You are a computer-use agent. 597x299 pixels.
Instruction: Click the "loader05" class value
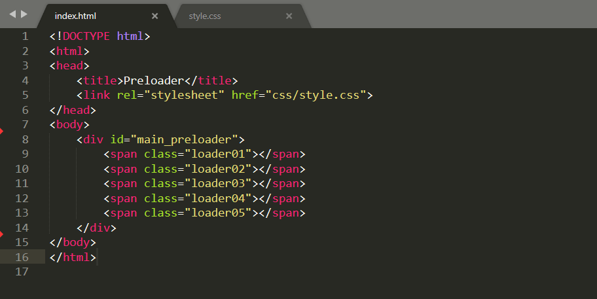point(218,213)
